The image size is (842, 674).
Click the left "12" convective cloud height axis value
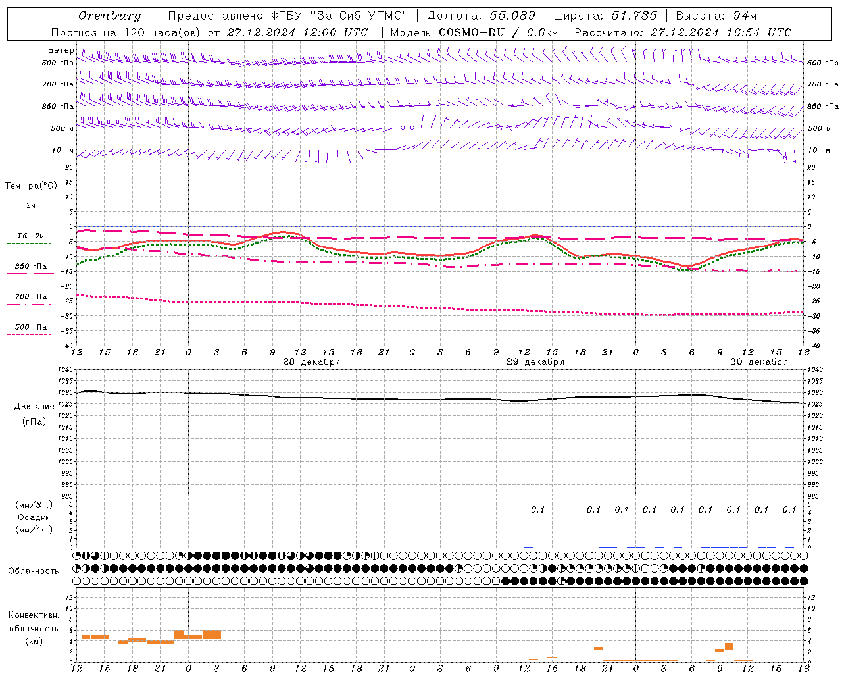click(x=70, y=598)
